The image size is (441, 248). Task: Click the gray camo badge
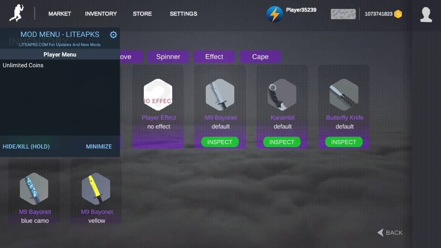[343, 14]
